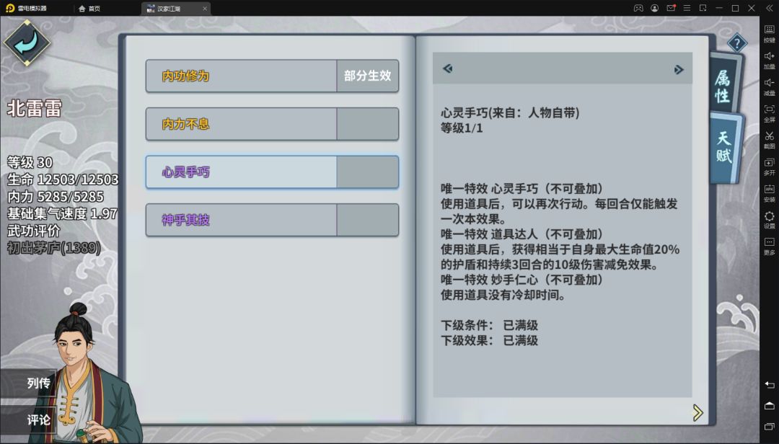The height and width of the screenshot is (444, 779).
Task: Click the back arrow diamond button
Action: pos(27,43)
